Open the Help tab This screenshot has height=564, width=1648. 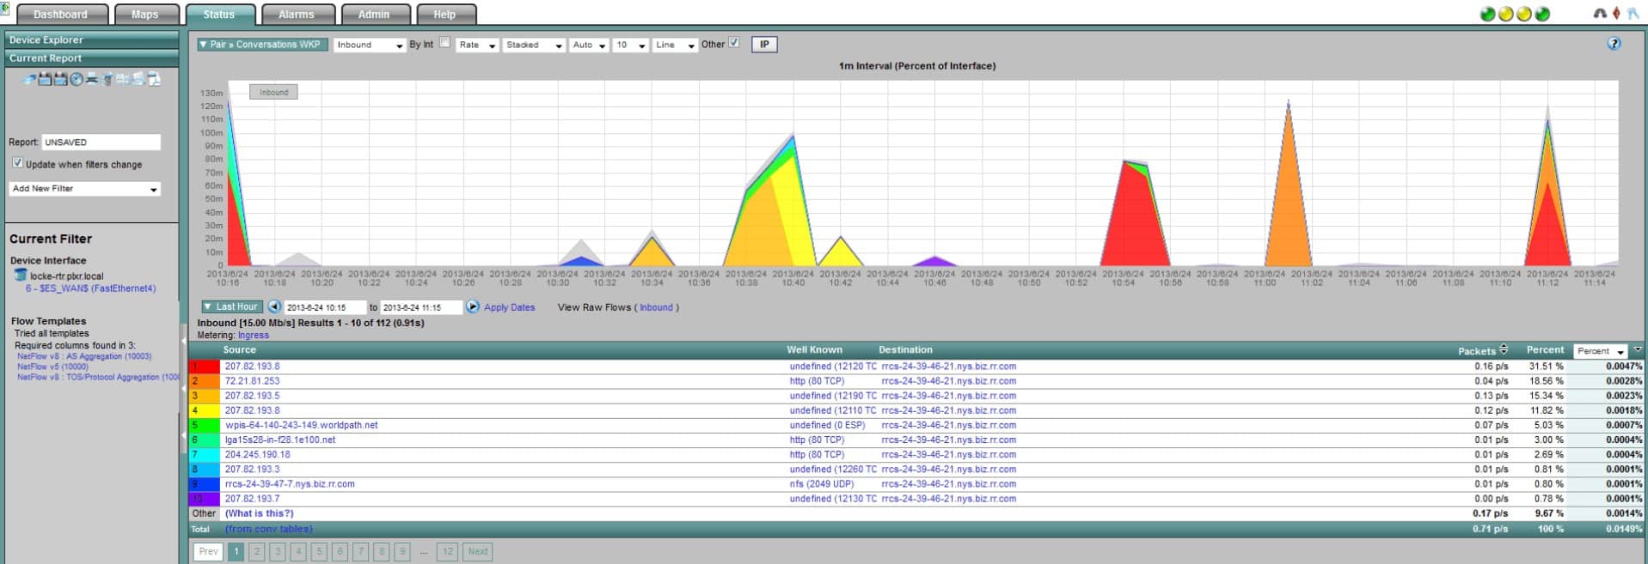(x=444, y=15)
